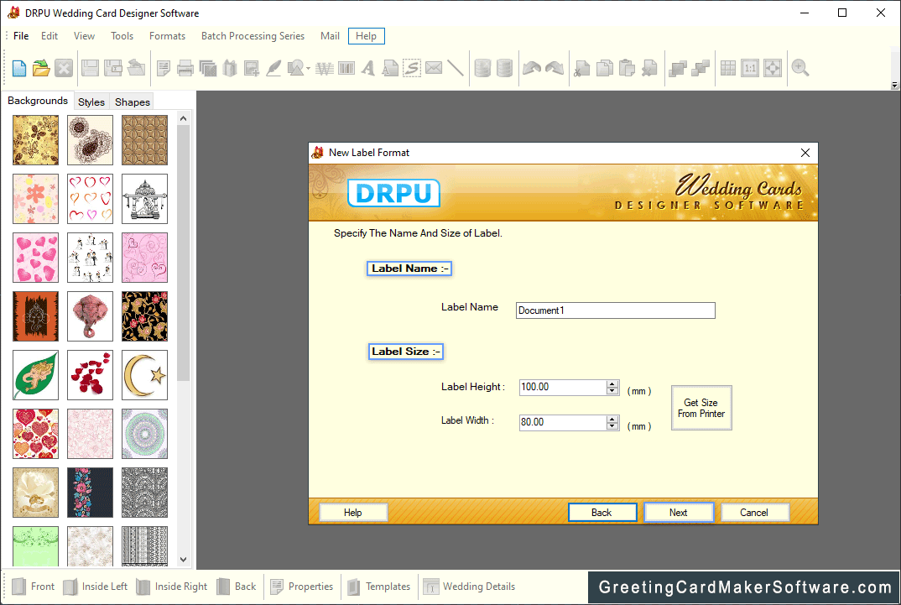Click the watermark W text icon
The height and width of the screenshot is (605, 901).
pos(325,69)
